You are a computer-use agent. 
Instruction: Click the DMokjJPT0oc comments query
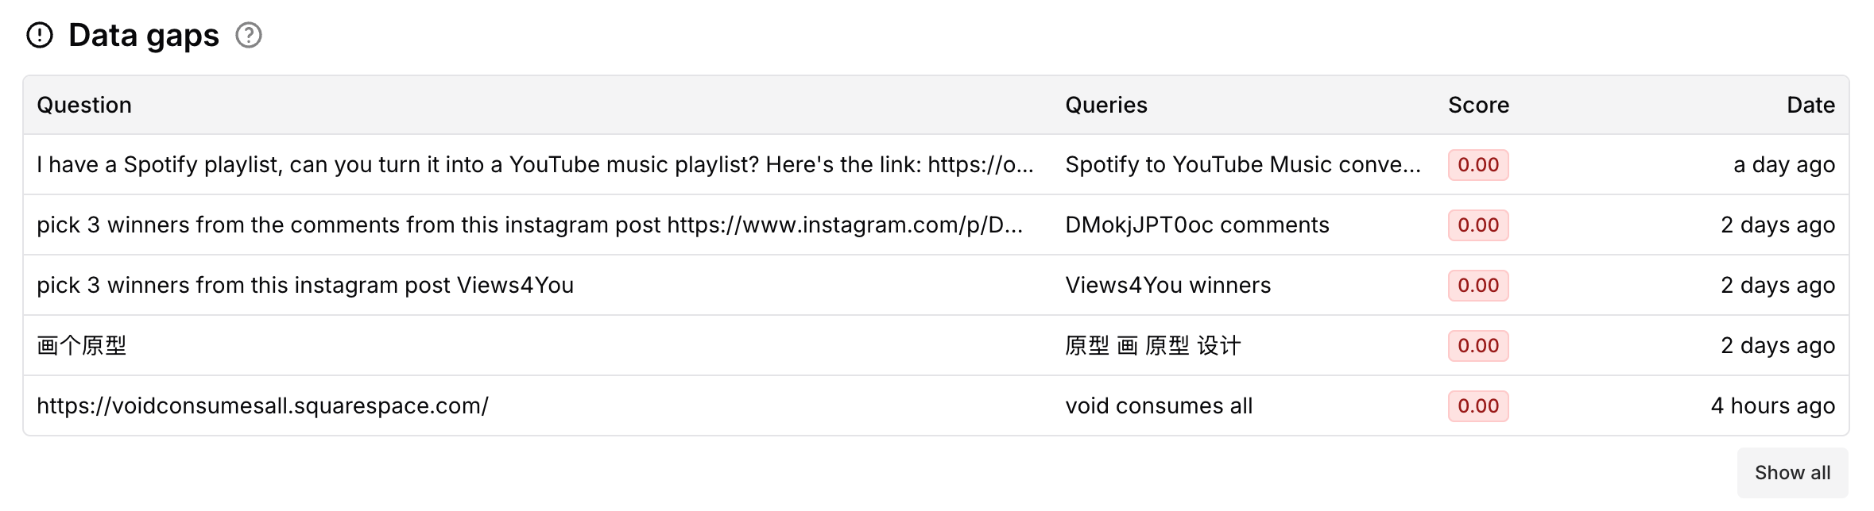click(1197, 225)
